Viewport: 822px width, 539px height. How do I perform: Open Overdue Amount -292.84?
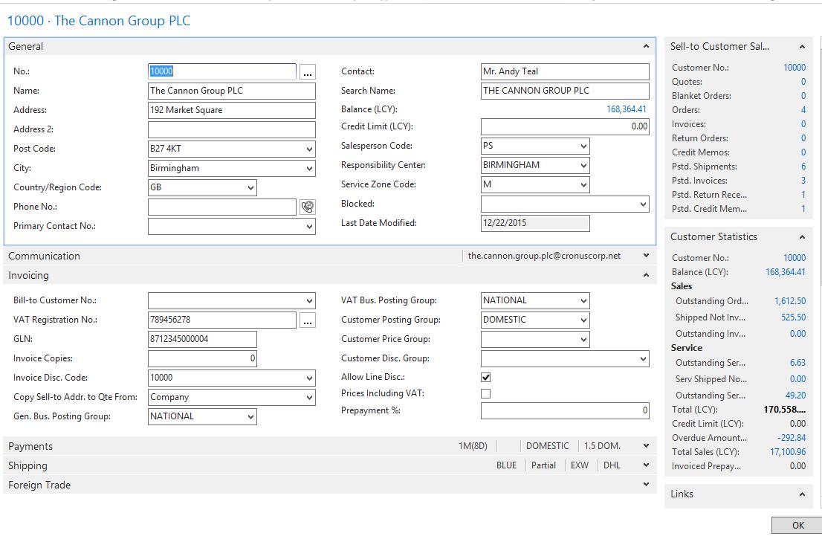[x=792, y=437]
